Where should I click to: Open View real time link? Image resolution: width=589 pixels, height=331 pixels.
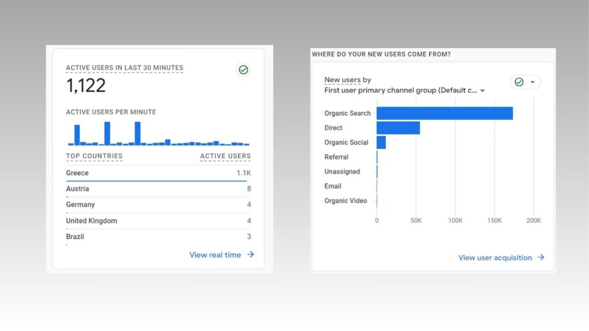point(215,255)
